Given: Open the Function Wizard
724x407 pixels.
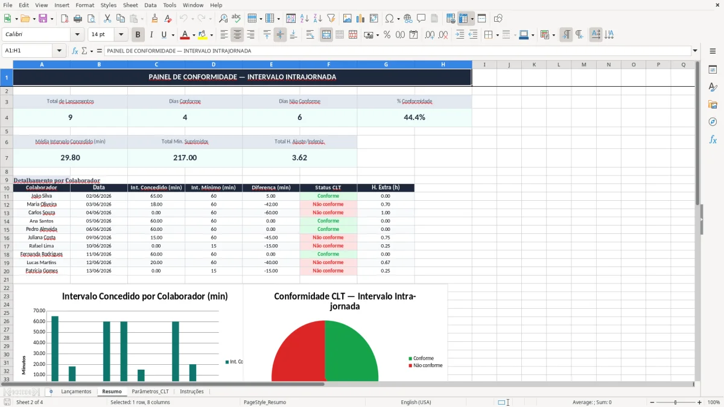Looking at the screenshot, I should (x=75, y=51).
